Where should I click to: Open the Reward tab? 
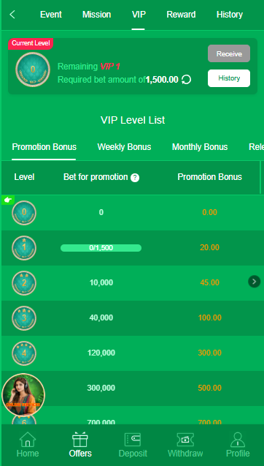pos(181,15)
